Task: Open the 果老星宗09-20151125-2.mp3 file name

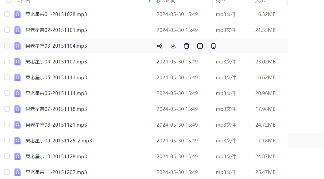Action: (59, 141)
